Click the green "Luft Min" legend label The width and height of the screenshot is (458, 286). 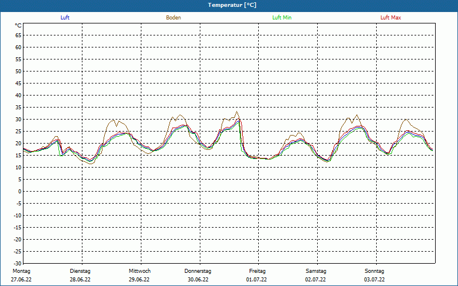click(x=282, y=18)
